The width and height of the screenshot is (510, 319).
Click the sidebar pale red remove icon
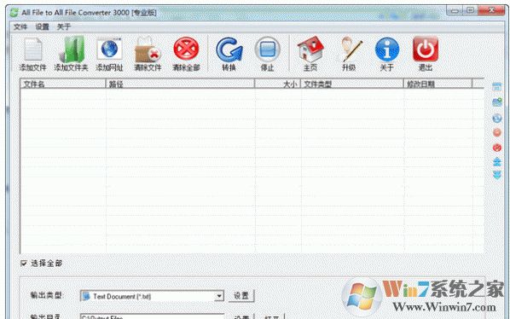(497, 133)
